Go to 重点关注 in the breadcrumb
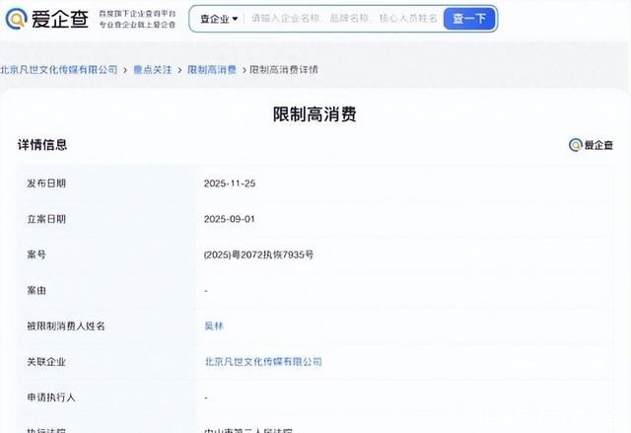This screenshot has width=631, height=433. 152,70
